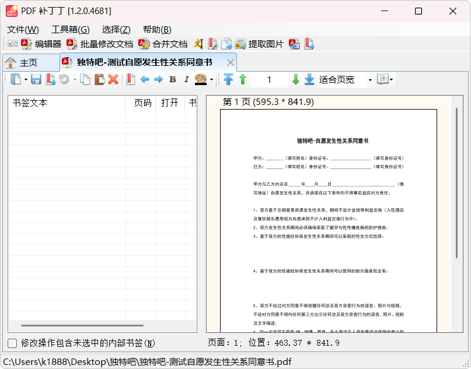Click the yellow 文 text tool icon
The image size is (471, 369).
[x=198, y=44]
